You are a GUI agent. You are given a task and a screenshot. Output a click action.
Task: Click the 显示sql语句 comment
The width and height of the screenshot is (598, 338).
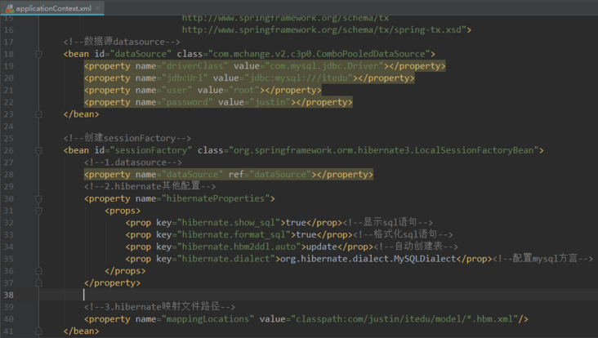tap(387, 223)
